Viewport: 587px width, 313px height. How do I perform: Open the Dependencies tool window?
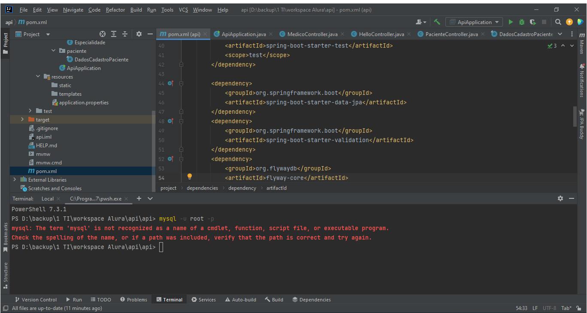tap(312, 300)
